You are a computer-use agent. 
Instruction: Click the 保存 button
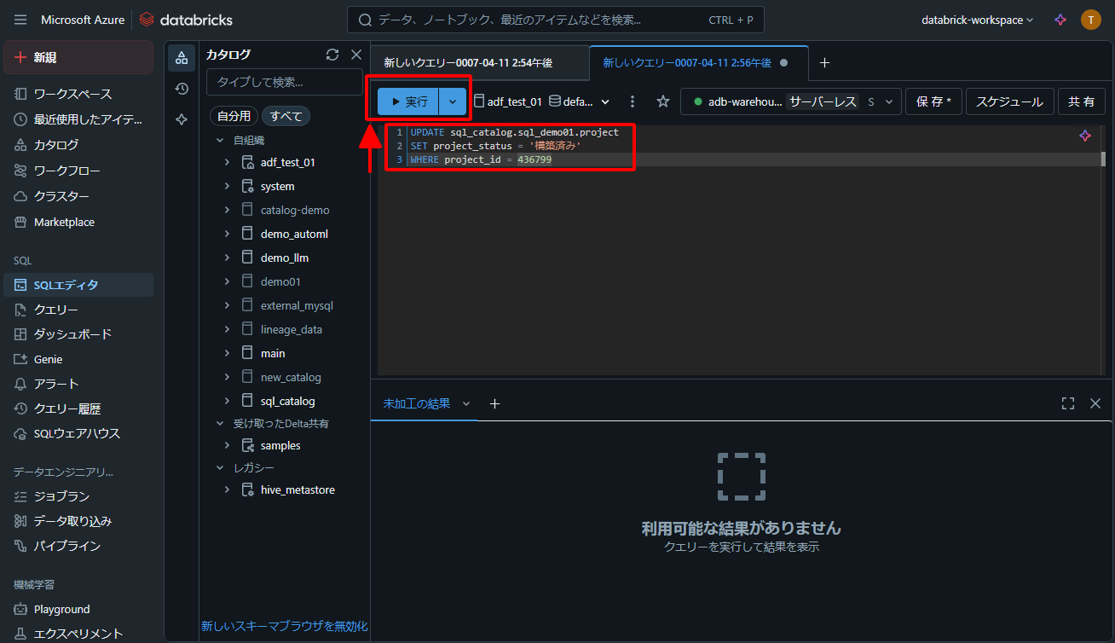pos(933,101)
